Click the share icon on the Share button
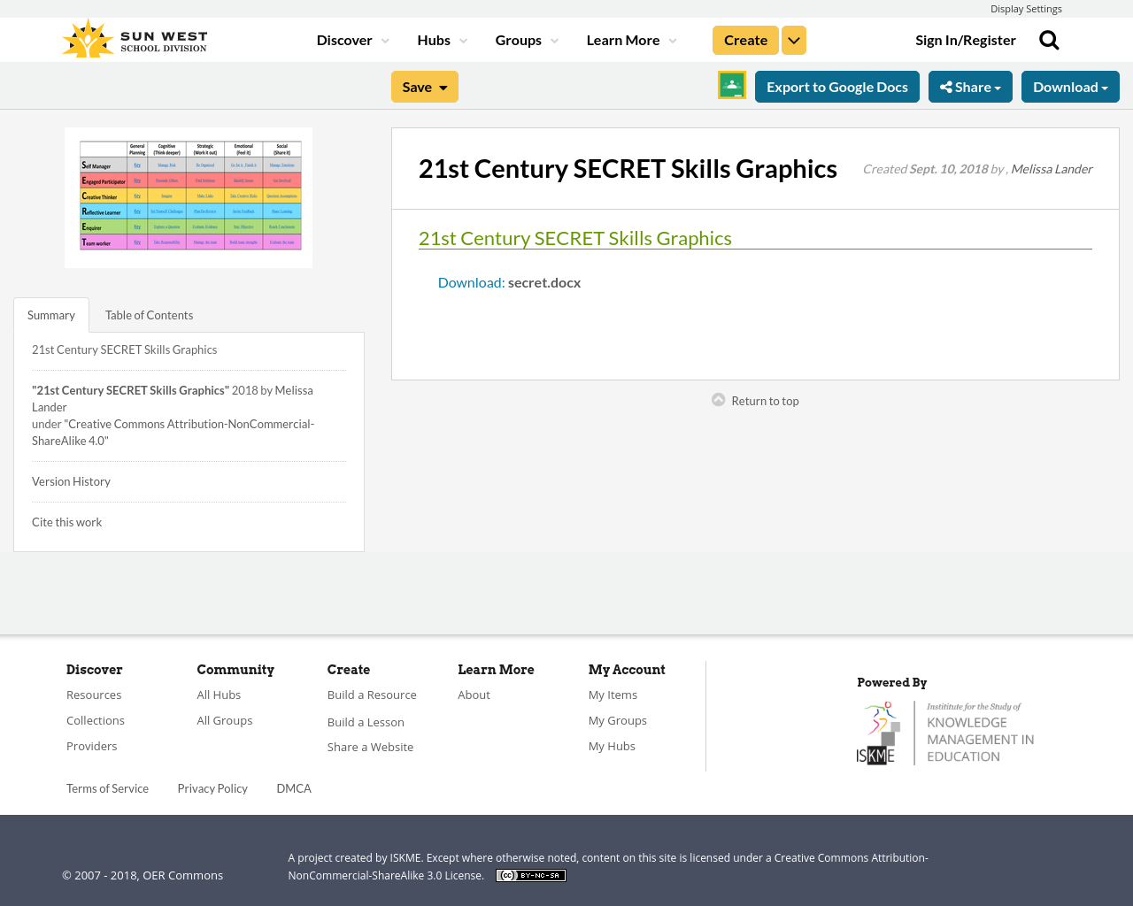This screenshot has height=906, width=1133. coord(945,85)
